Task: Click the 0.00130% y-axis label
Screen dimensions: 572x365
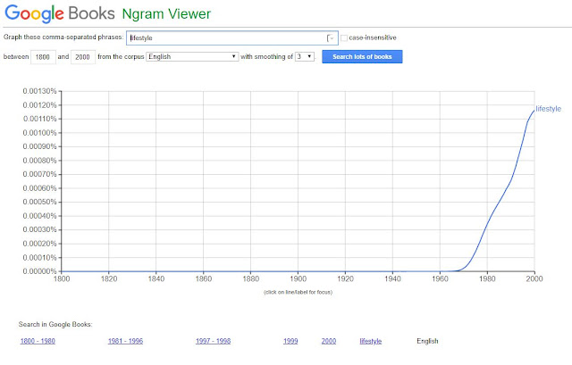Action: coord(39,91)
